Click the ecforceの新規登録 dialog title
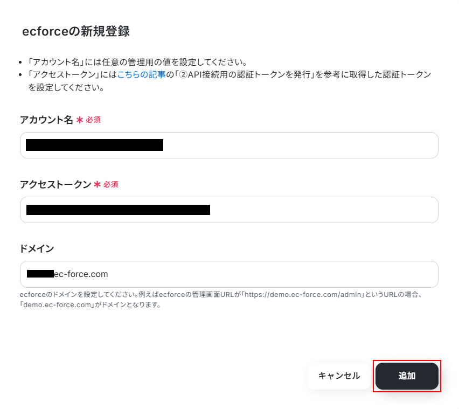Image resolution: width=459 pixels, height=409 pixels. click(76, 31)
